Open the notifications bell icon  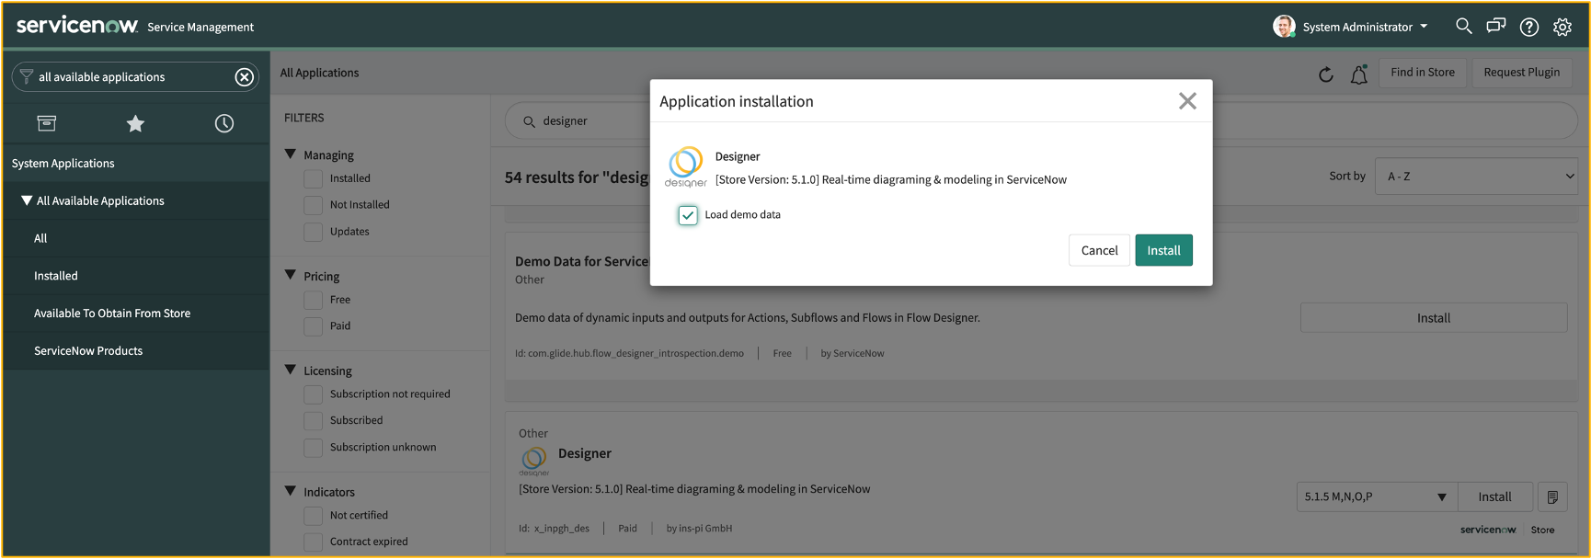(1358, 74)
